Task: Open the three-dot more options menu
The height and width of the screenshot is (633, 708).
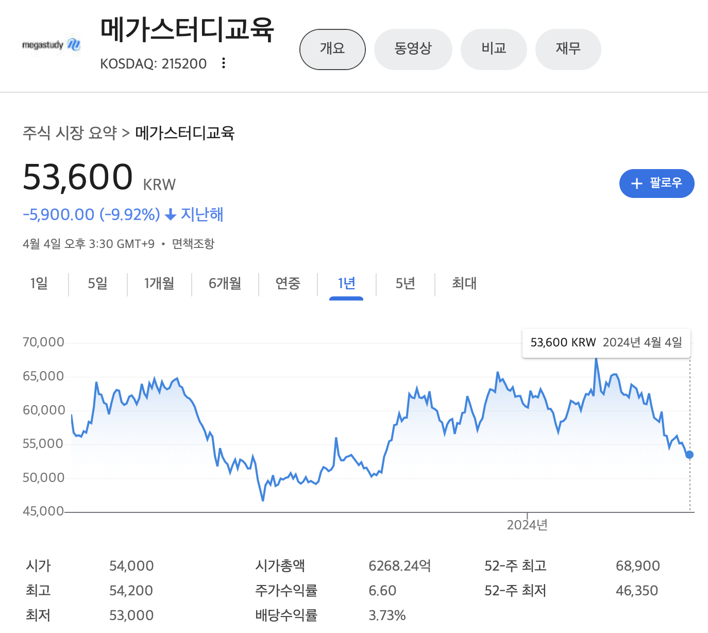Action: click(x=224, y=63)
